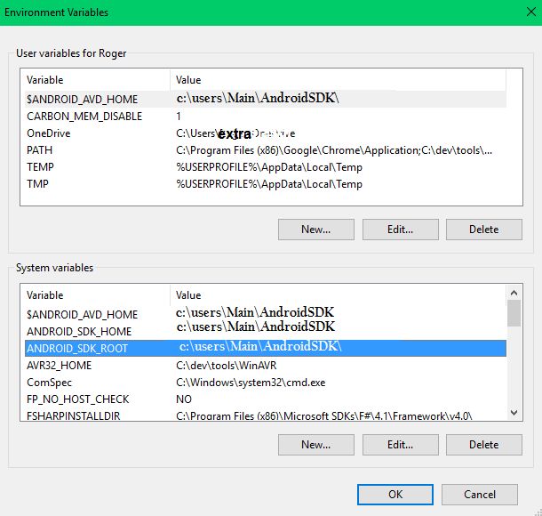Select ComSpec system variable

[266, 382]
